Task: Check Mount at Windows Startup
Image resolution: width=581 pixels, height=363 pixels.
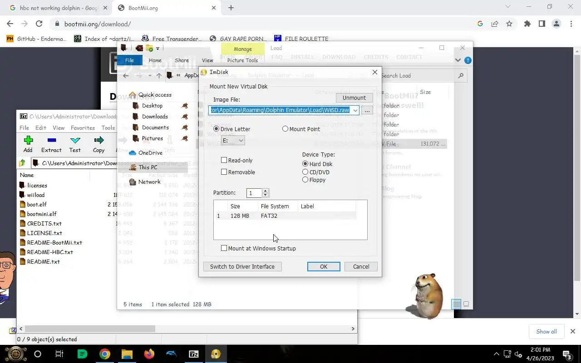Action: (x=224, y=248)
